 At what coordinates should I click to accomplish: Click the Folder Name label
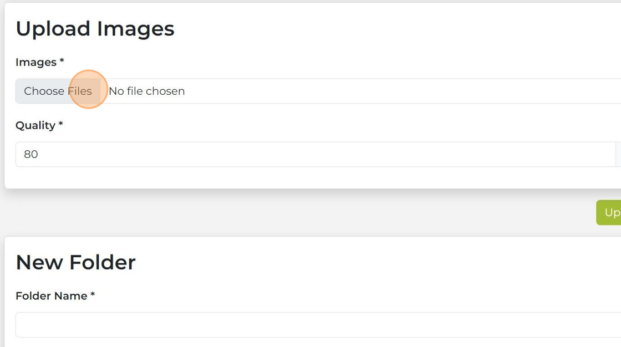(x=51, y=296)
